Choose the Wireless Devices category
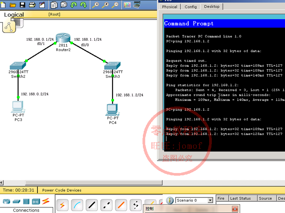 coord(36,201)
